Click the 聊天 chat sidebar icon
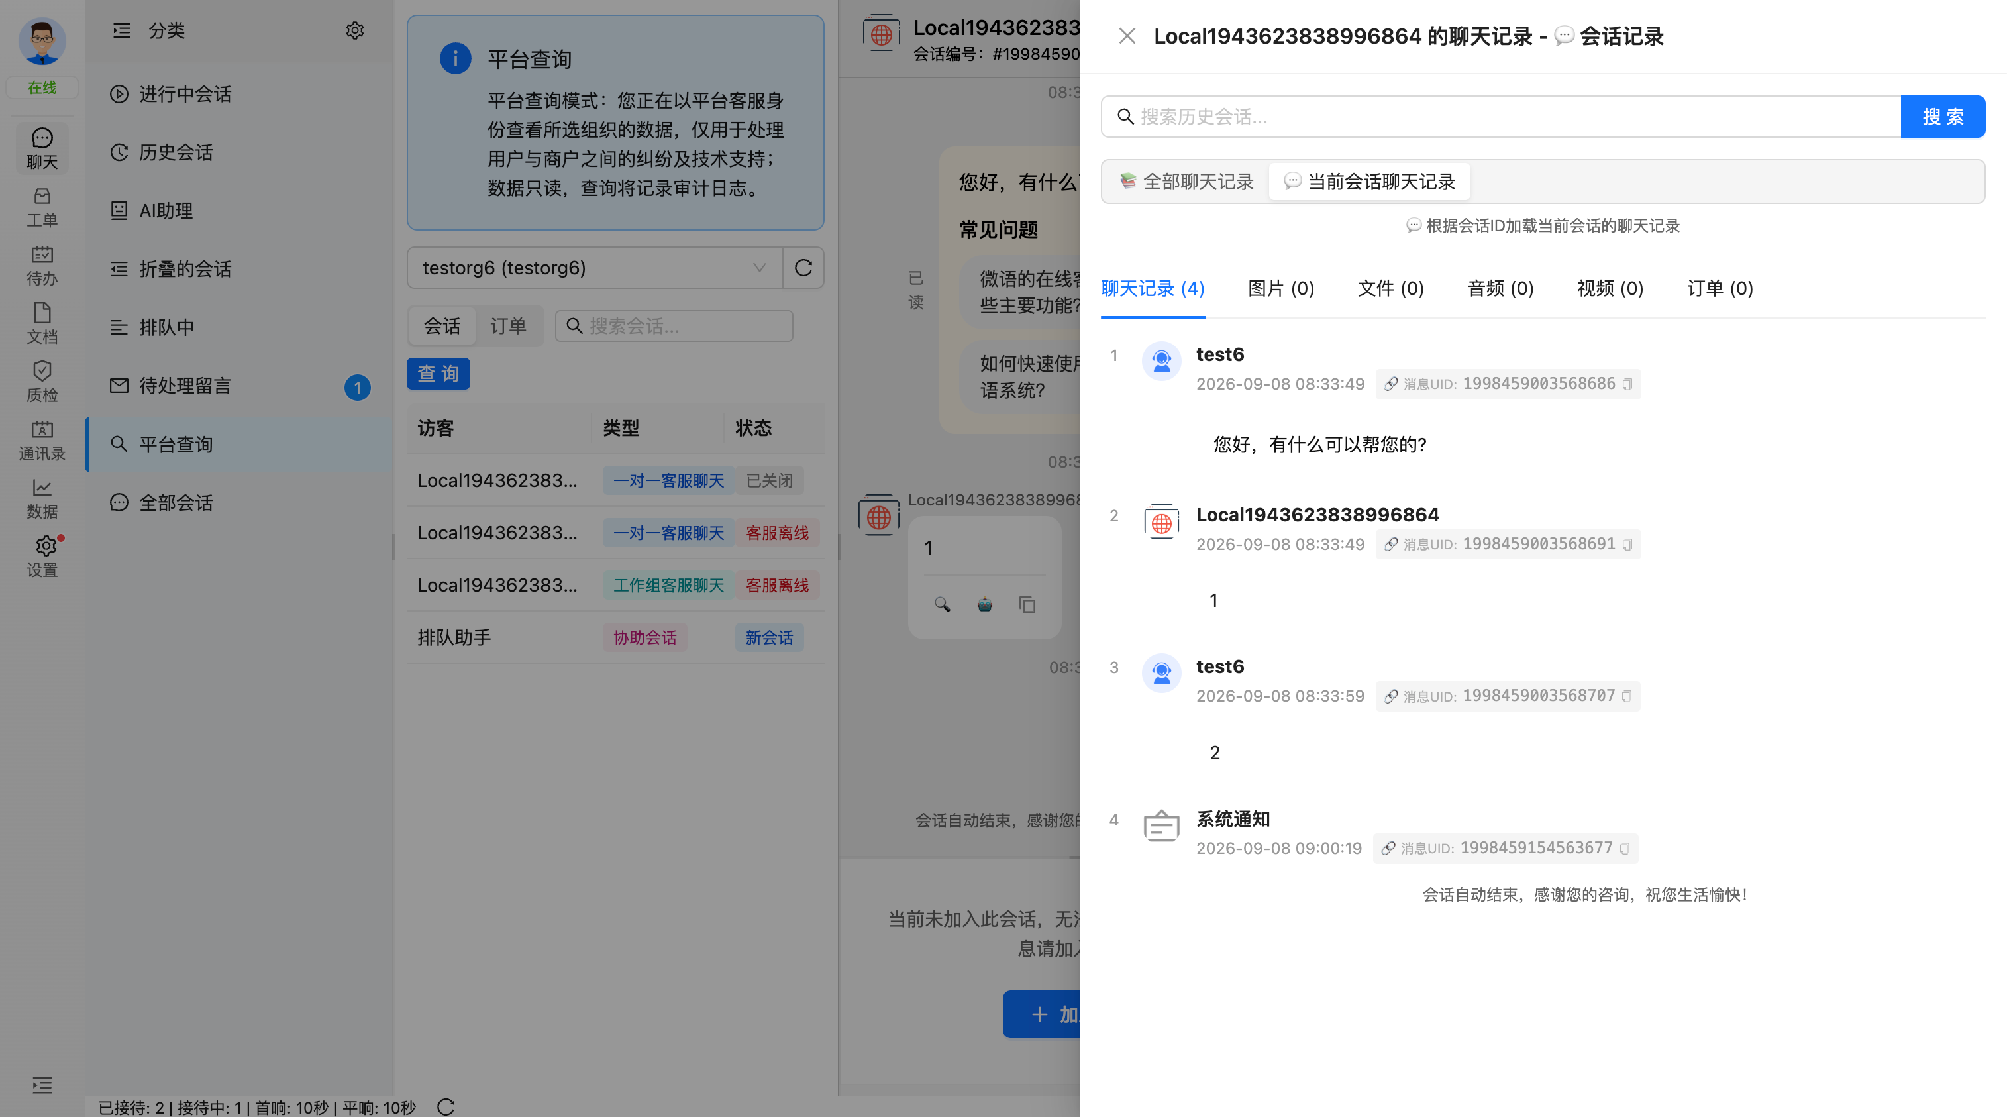 point(42,149)
